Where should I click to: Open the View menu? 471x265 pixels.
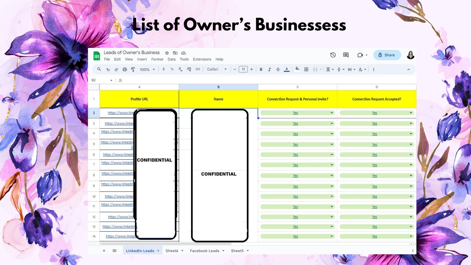point(129,59)
